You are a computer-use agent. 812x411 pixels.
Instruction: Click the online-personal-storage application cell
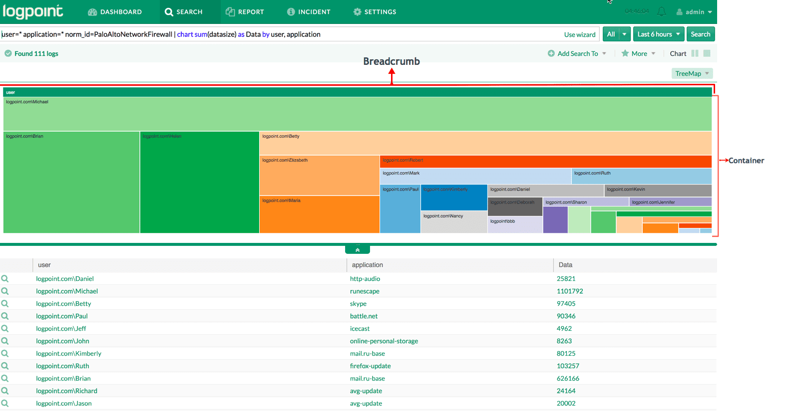pos(384,341)
